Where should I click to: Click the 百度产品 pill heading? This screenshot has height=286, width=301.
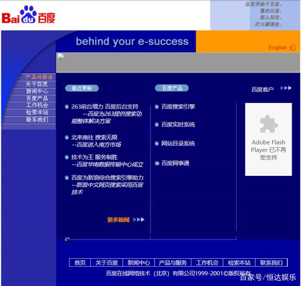pyautogui.click(x=172, y=88)
